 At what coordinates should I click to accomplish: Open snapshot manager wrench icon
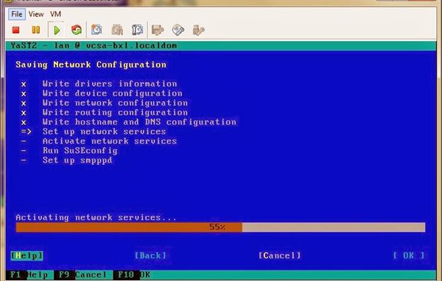click(x=137, y=30)
